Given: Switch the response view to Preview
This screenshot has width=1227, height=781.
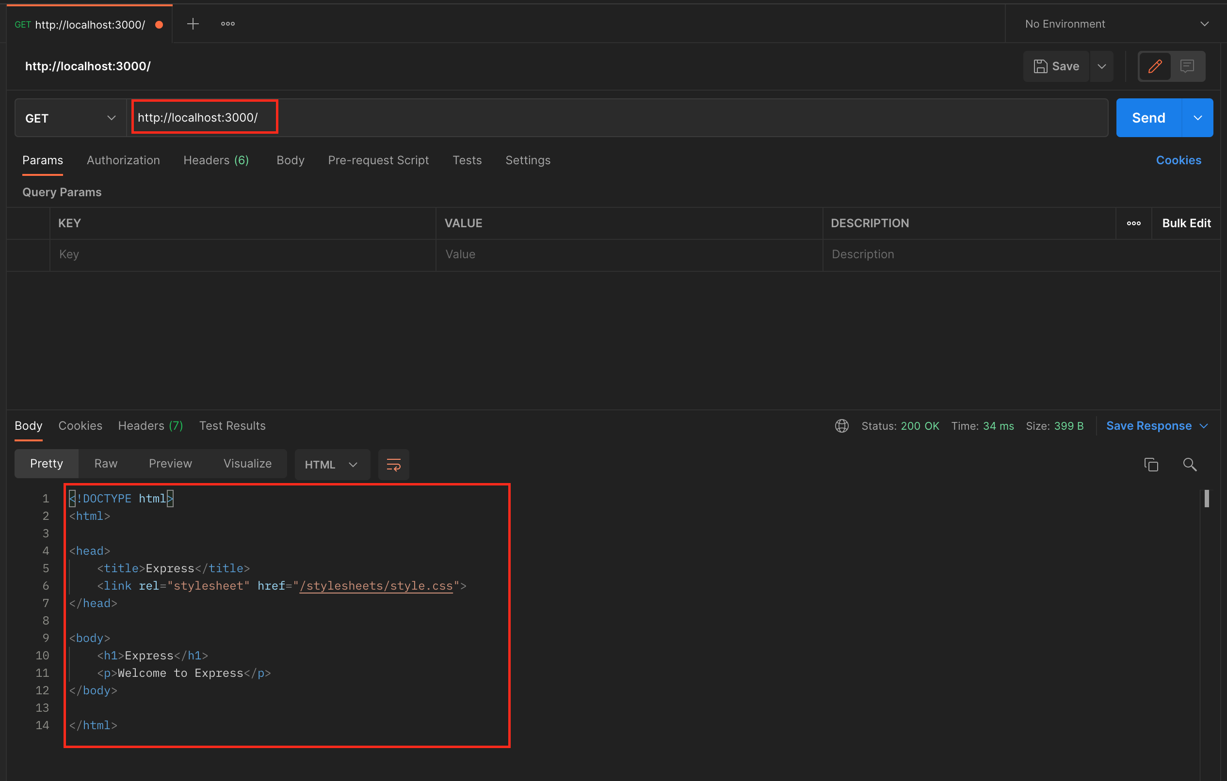Looking at the screenshot, I should point(170,463).
